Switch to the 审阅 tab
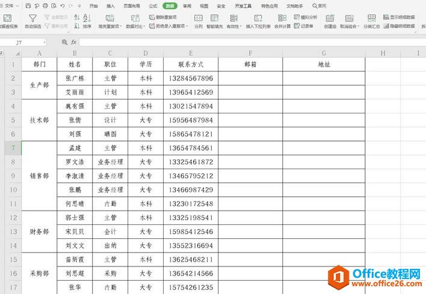 187,5
